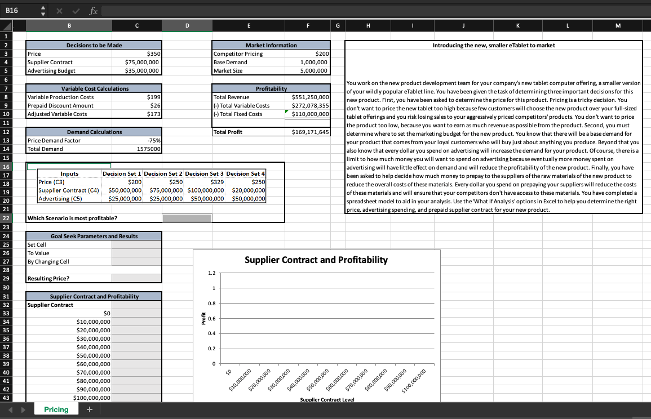Click the answer cell beside 'Which Scenario is most profitable?'
The height and width of the screenshot is (419, 651).
coord(187,217)
